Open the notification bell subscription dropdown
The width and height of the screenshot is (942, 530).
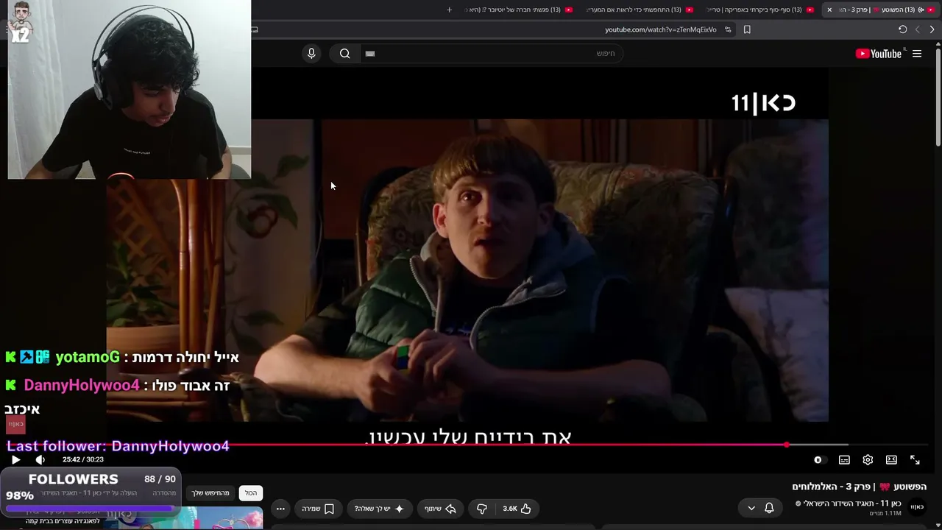coord(760,508)
